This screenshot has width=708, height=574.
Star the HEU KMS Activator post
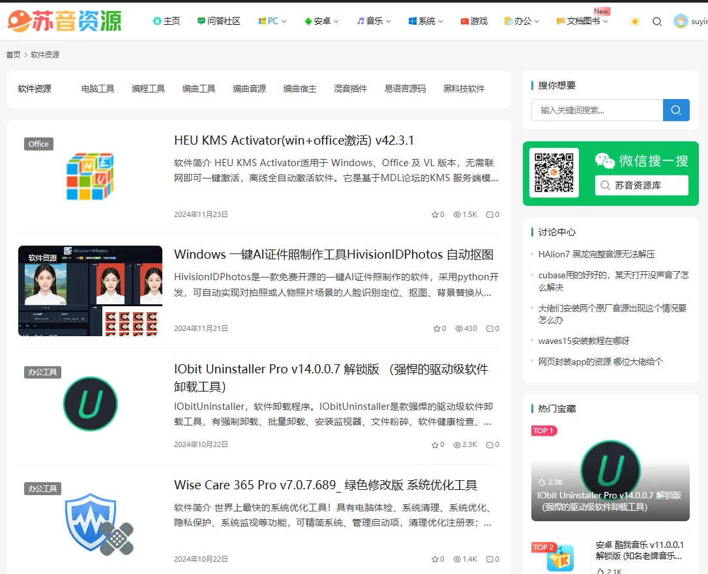[x=434, y=214]
